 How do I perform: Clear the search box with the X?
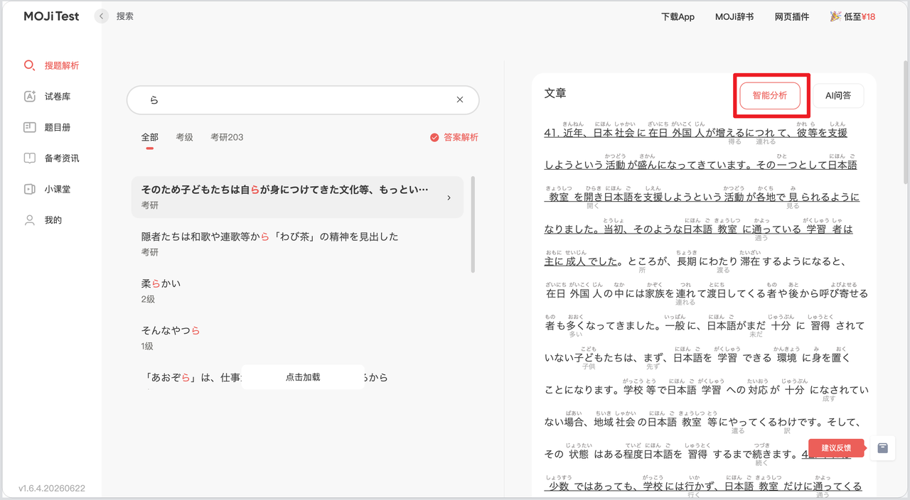[x=460, y=100]
